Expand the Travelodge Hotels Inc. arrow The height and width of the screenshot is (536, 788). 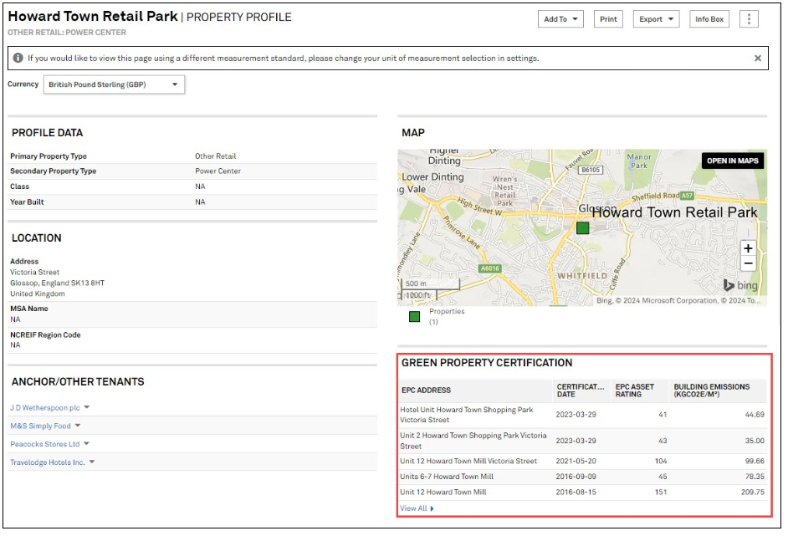(x=92, y=462)
